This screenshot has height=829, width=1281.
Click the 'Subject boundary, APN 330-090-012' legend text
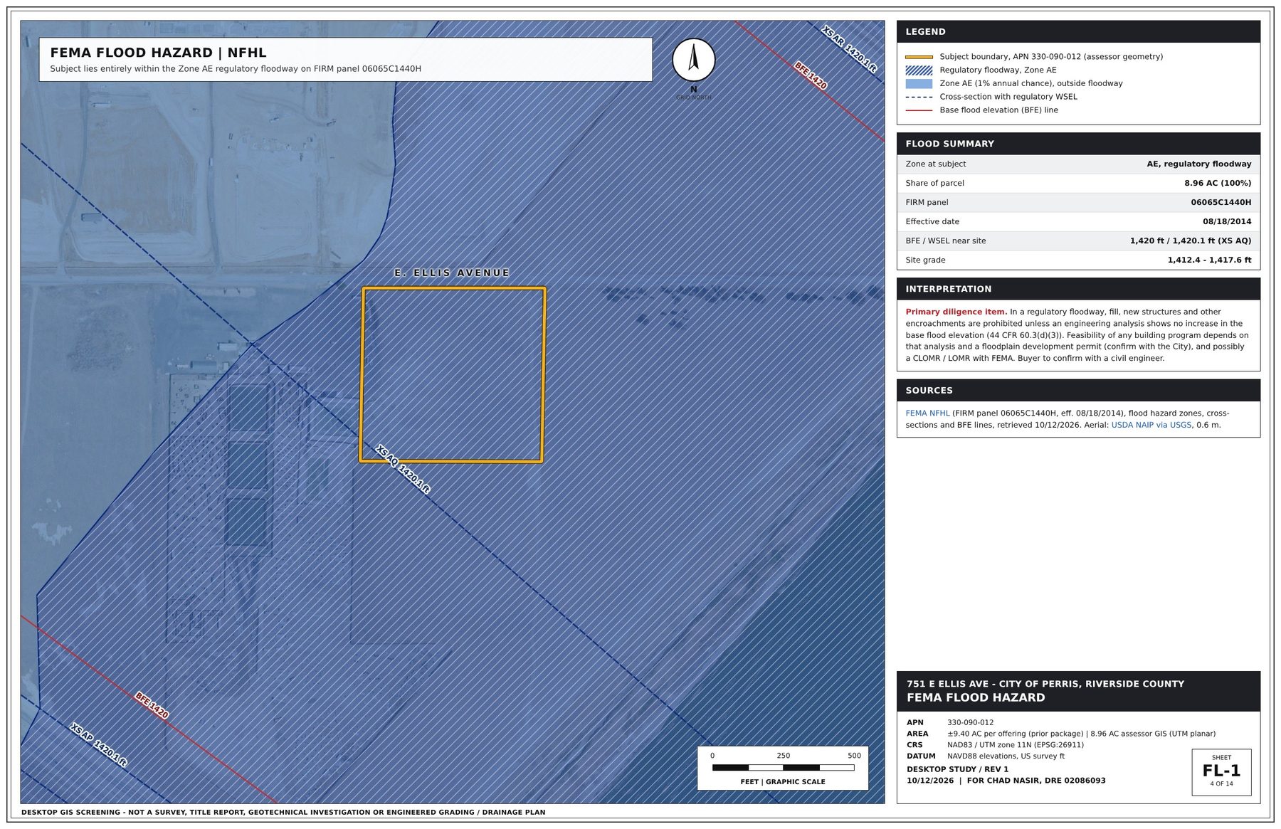[1051, 57]
